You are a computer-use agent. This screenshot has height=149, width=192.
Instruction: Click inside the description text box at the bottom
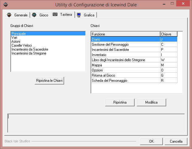(x=96, y=123)
